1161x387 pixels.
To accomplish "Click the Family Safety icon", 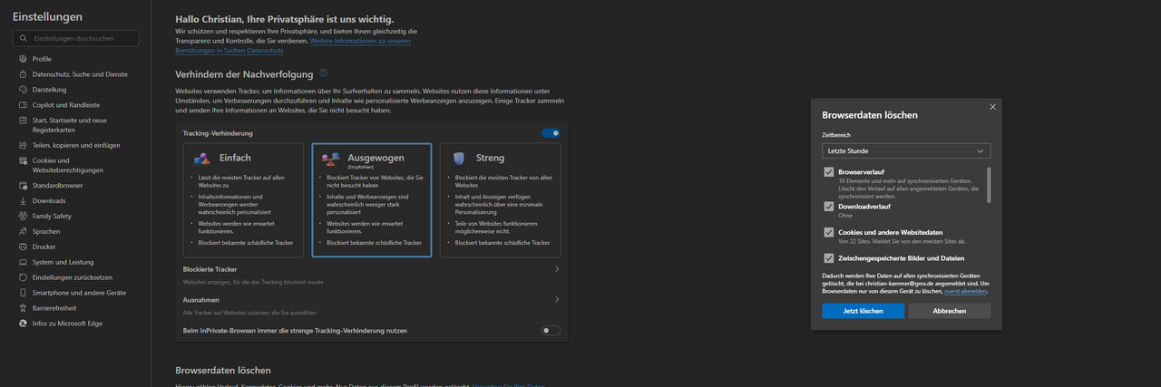I will (x=24, y=216).
